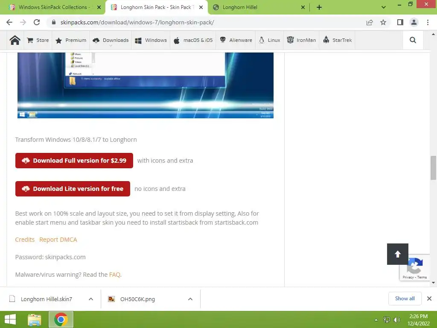Open the FAQ link
Screen dimensions: 437x328
click(114, 275)
